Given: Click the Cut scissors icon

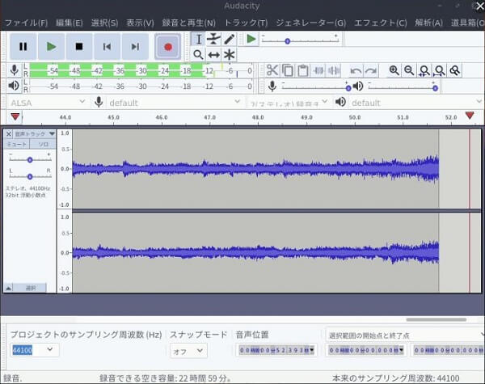Looking at the screenshot, I should [x=272, y=70].
